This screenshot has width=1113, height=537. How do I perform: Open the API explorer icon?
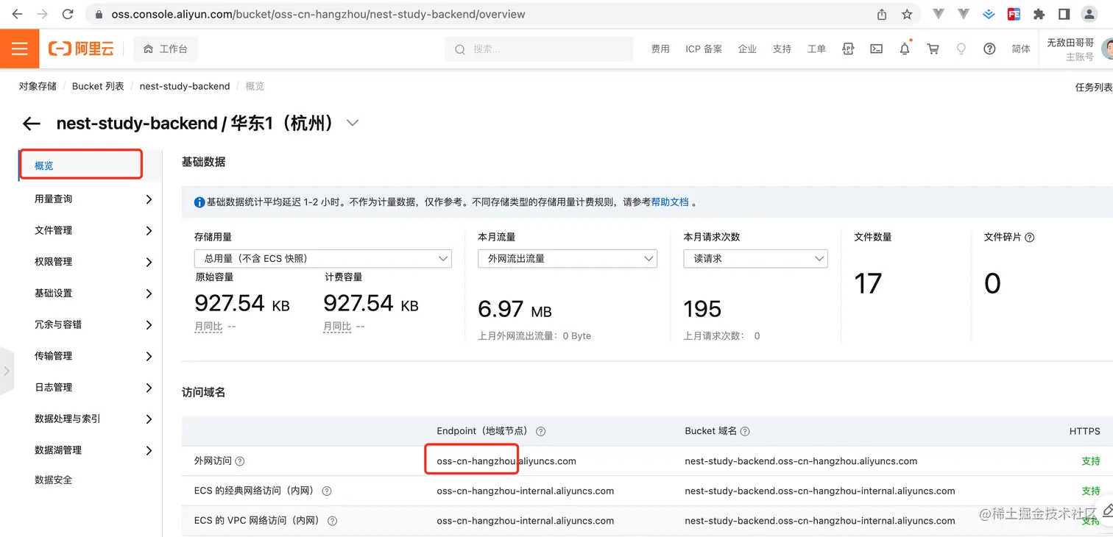(x=848, y=49)
